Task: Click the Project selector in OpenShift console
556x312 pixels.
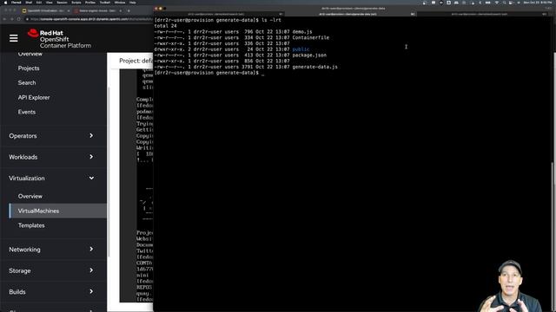Action: pos(136,61)
